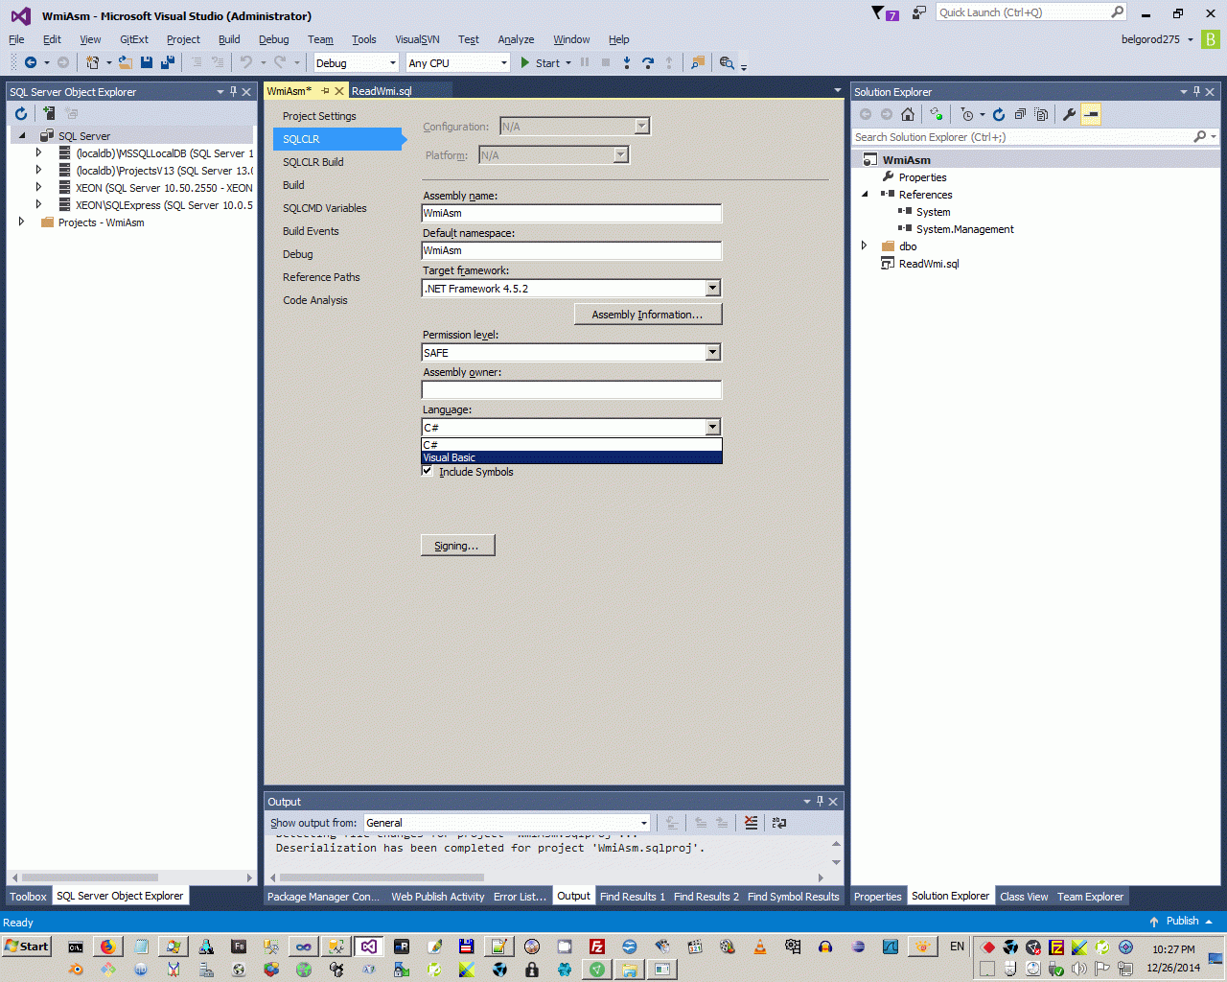Viewport: 1227px width, 982px height.
Task: Click the Pending Changes Filter clock icon
Action: 967,114
